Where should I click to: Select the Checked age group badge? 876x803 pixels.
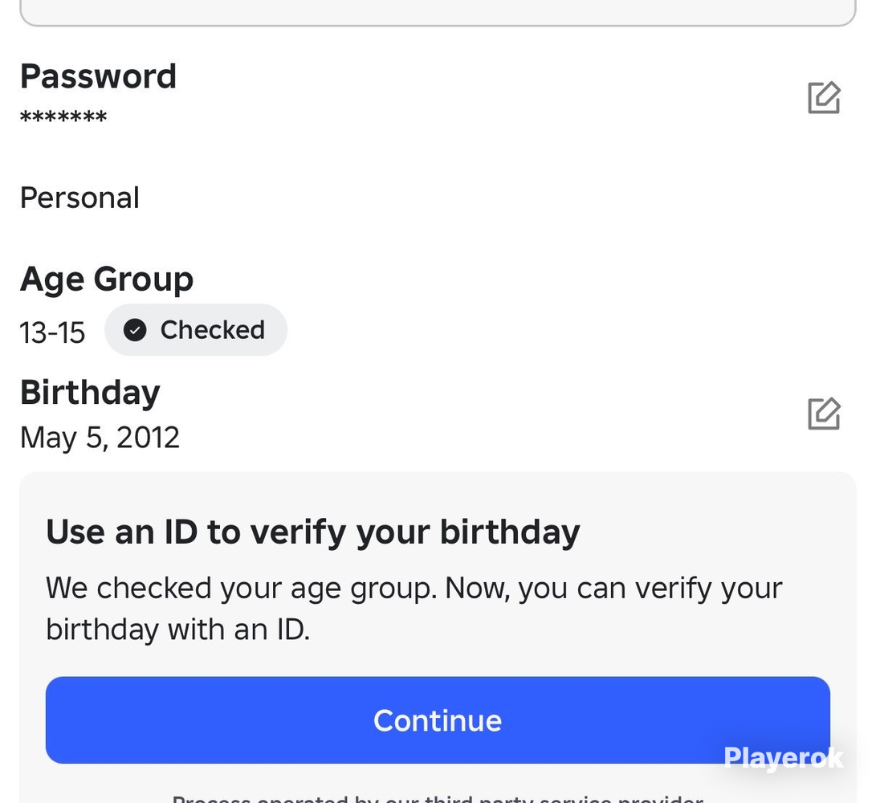pyautogui.click(x=196, y=330)
